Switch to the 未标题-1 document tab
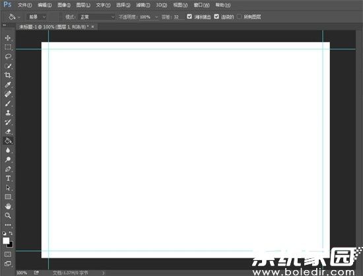 tap(54, 27)
